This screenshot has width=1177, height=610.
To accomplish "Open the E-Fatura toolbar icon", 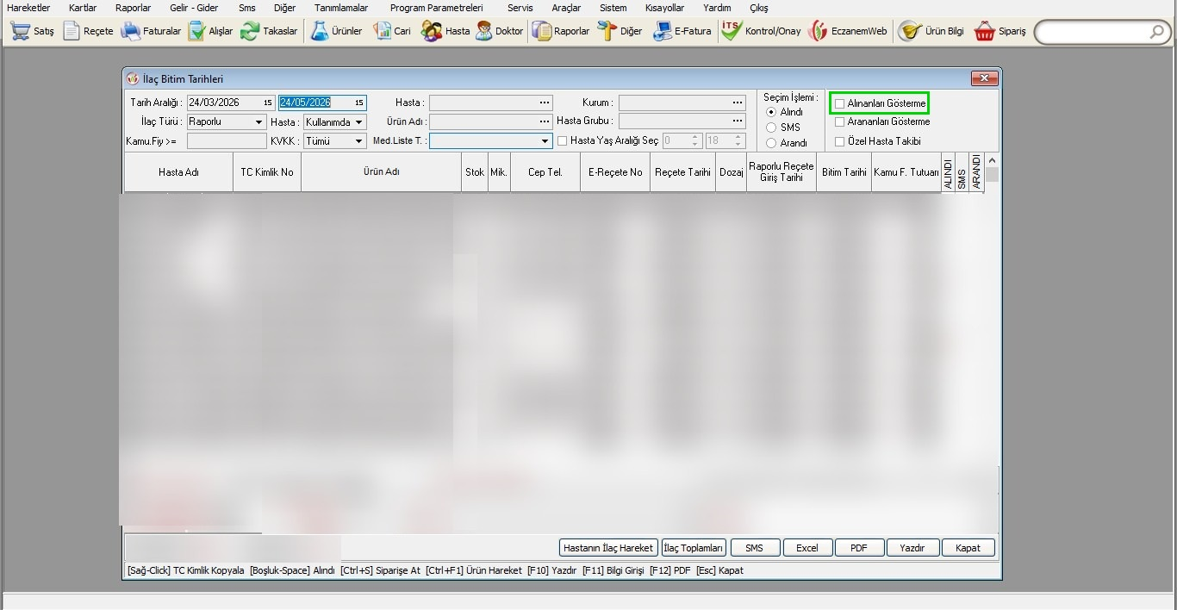I will click(x=663, y=31).
